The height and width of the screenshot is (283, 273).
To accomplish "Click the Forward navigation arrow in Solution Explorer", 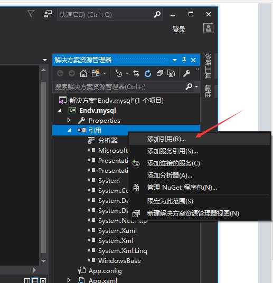I will pos(72,73).
